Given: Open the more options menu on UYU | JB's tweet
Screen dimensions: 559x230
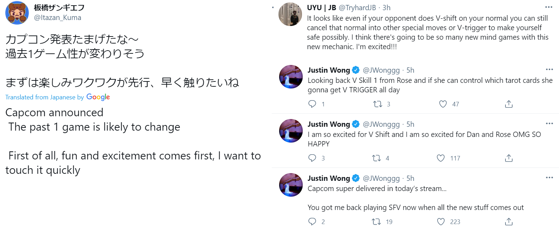Looking at the screenshot, I should 549,6.
